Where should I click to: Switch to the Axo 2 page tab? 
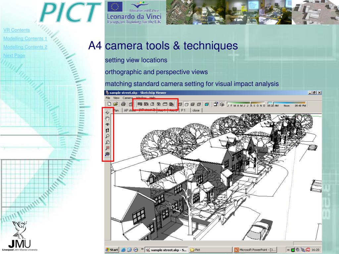(173, 110)
